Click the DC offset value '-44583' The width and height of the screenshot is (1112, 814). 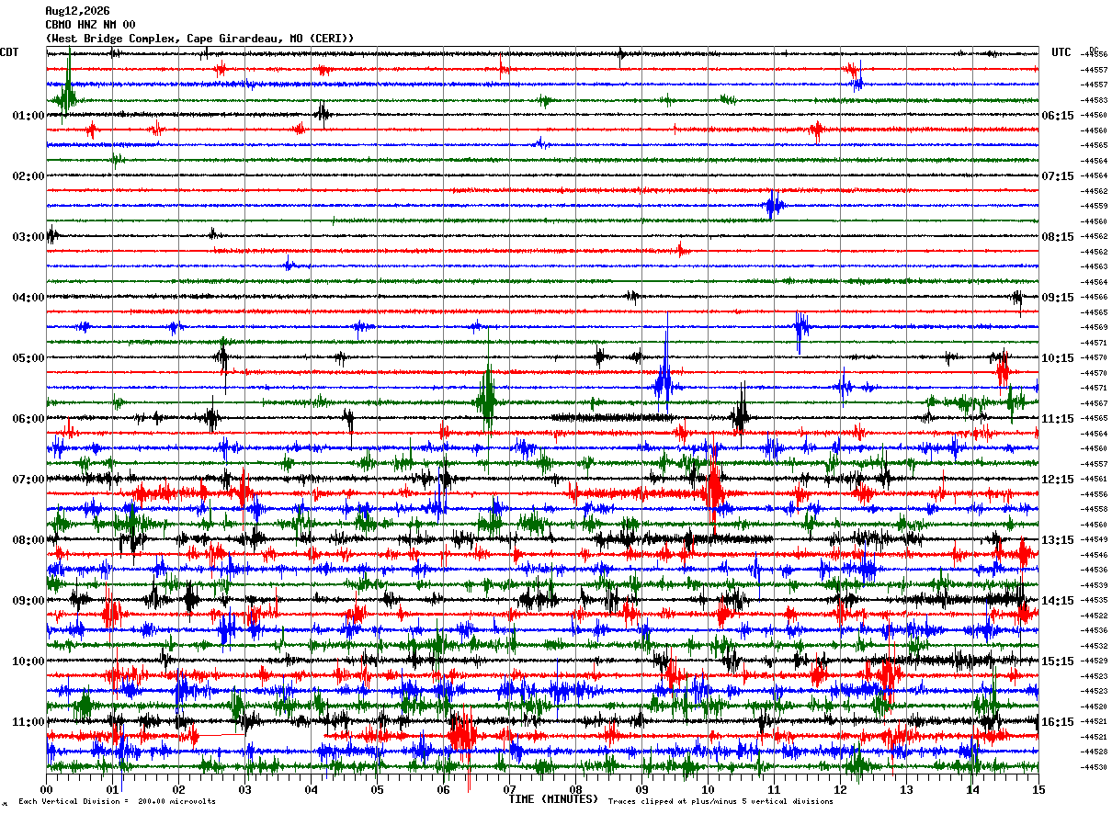pos(1094,100)
